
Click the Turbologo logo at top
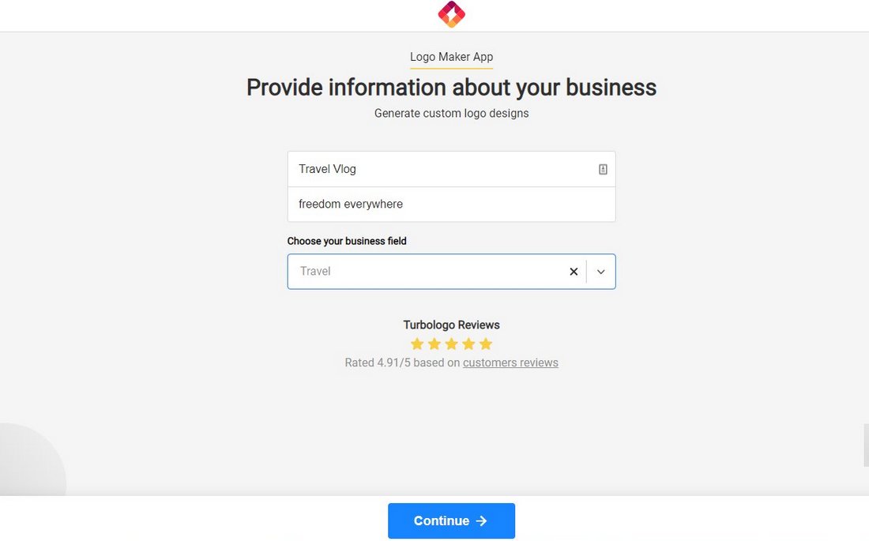click(x=451, y=14)
